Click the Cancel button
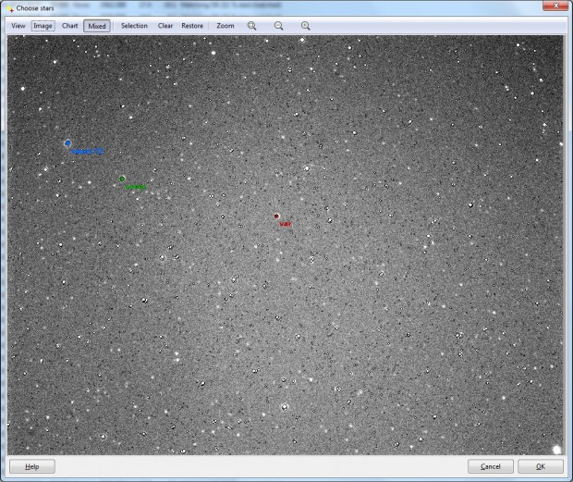 (491, 466)
